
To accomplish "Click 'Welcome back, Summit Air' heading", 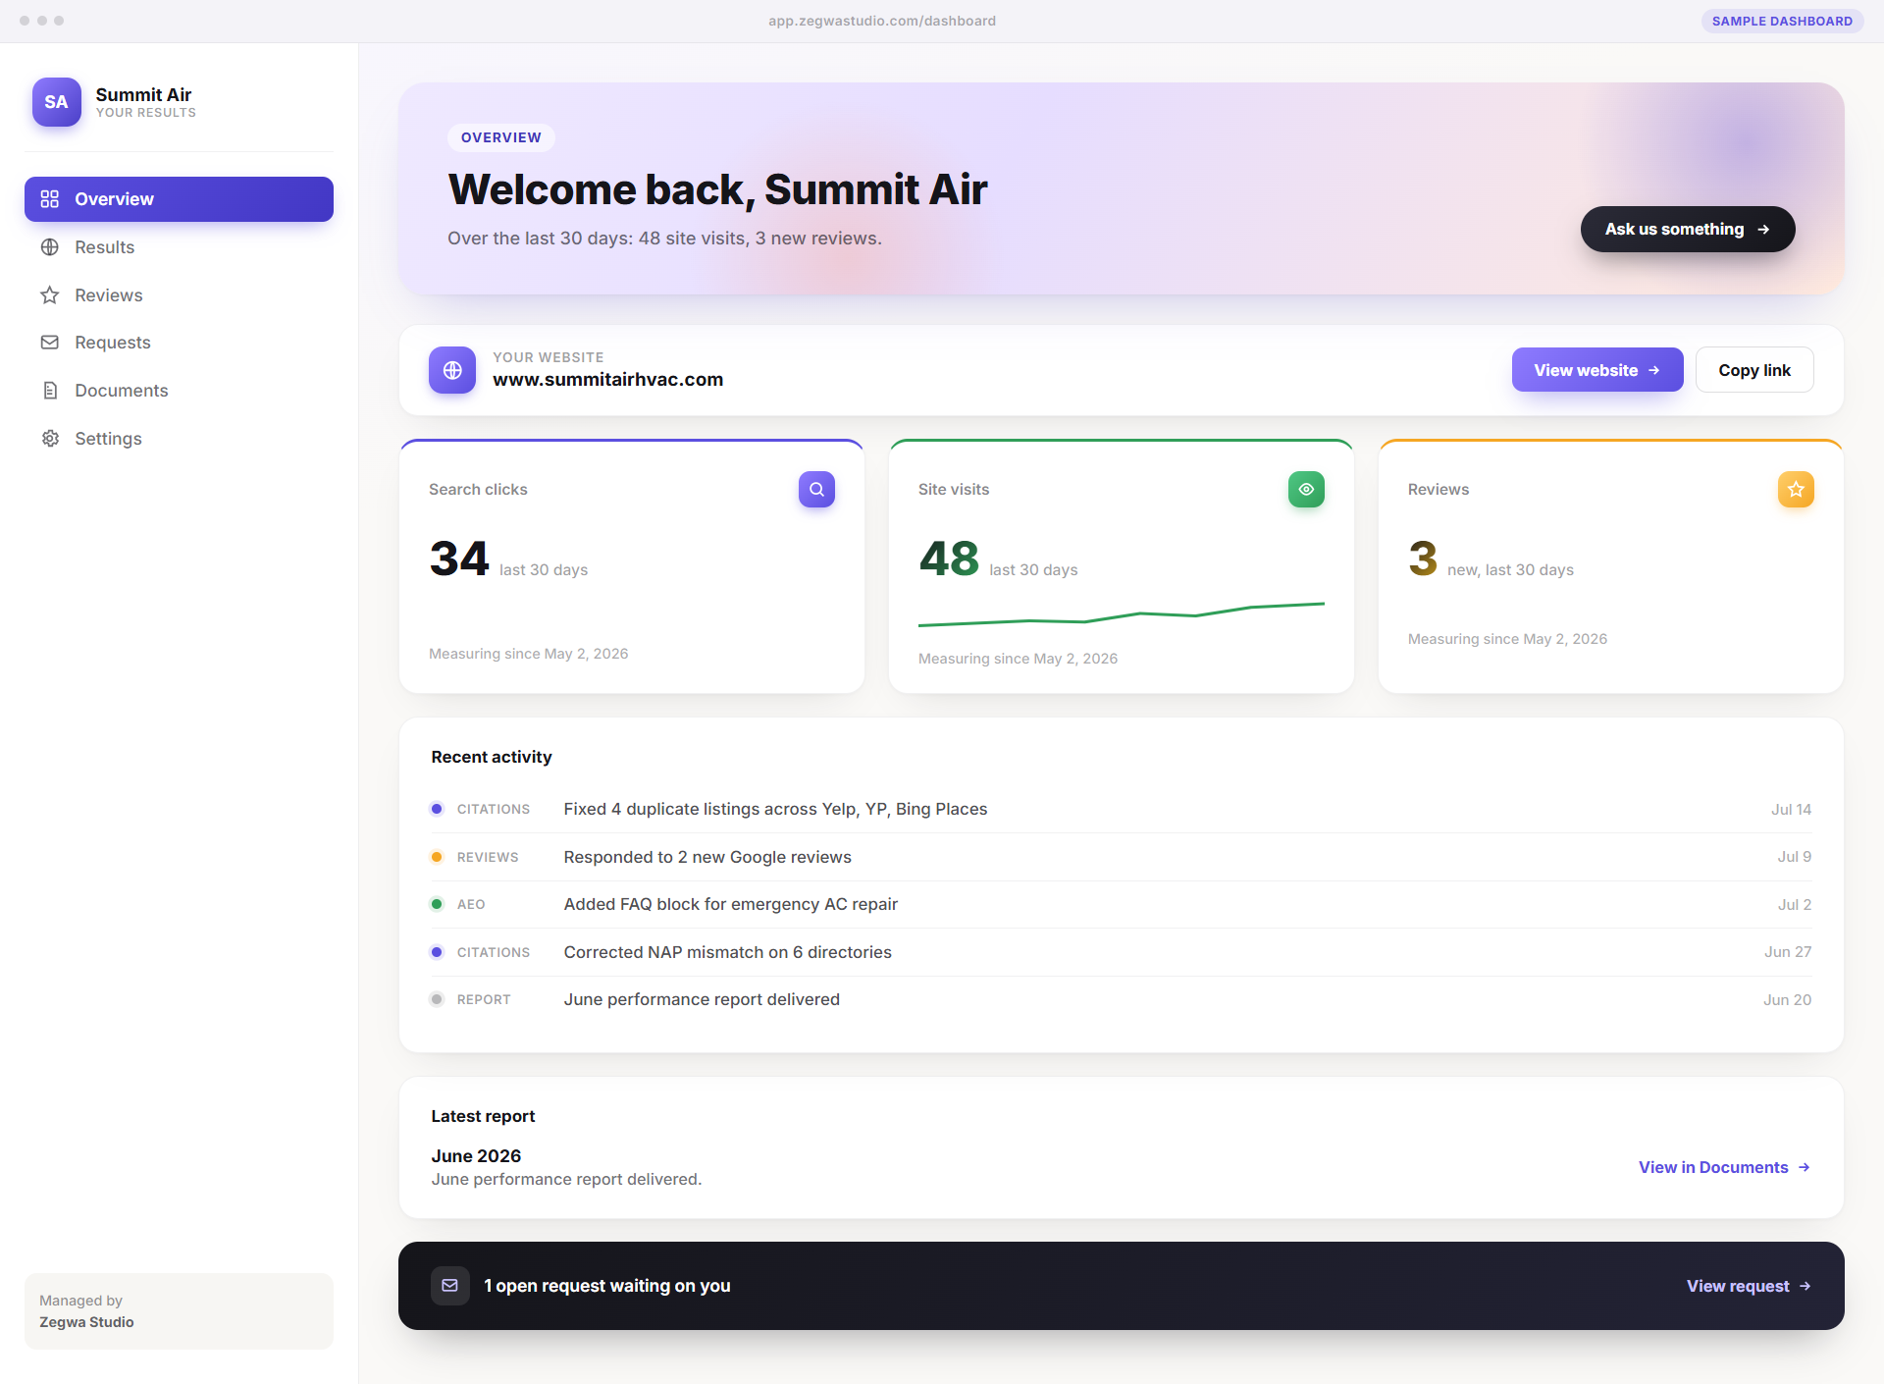I will click(717, 189).
